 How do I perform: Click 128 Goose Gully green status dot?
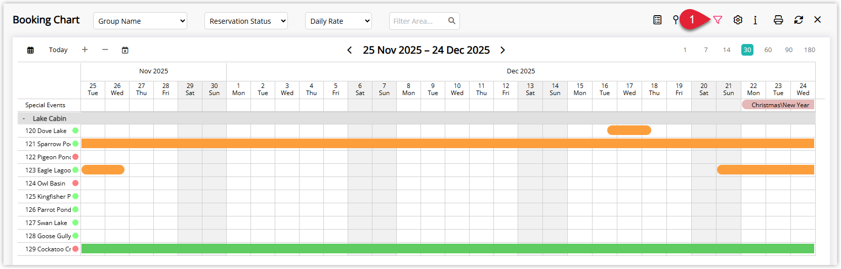point(75,236)
